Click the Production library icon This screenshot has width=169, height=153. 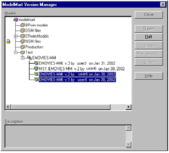[23, 47]
